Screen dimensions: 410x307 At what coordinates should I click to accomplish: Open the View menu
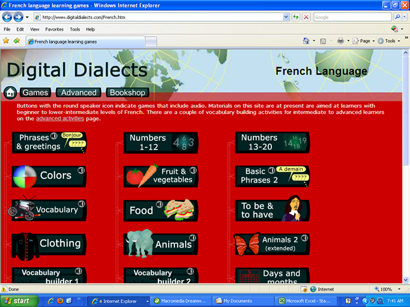pos(35,29)
